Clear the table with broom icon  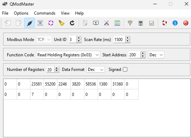[62, 23]
